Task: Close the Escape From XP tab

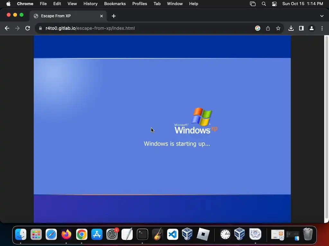Action: click(x=102, y=16)
